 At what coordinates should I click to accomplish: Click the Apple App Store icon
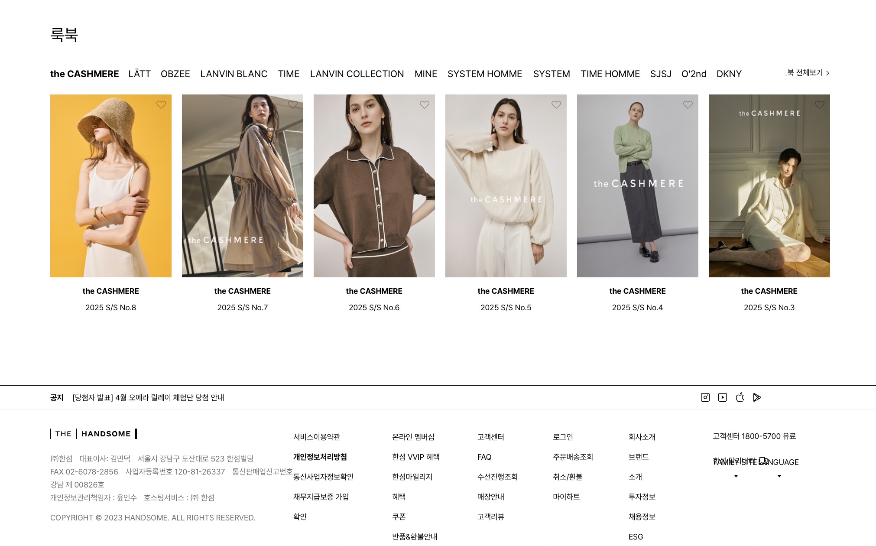pos(740,397)
